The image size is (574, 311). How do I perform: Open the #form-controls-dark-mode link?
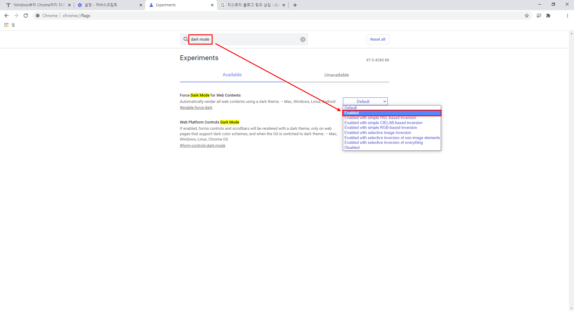click(x=203, y=146)
